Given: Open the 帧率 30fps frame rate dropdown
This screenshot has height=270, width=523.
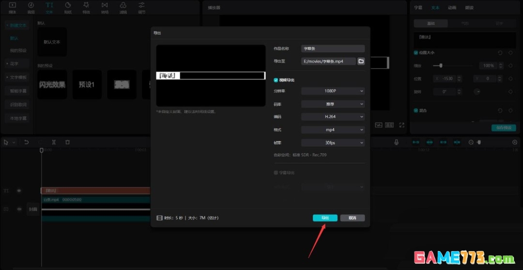Looking at the screenshot, I should [x=333, y=143].
